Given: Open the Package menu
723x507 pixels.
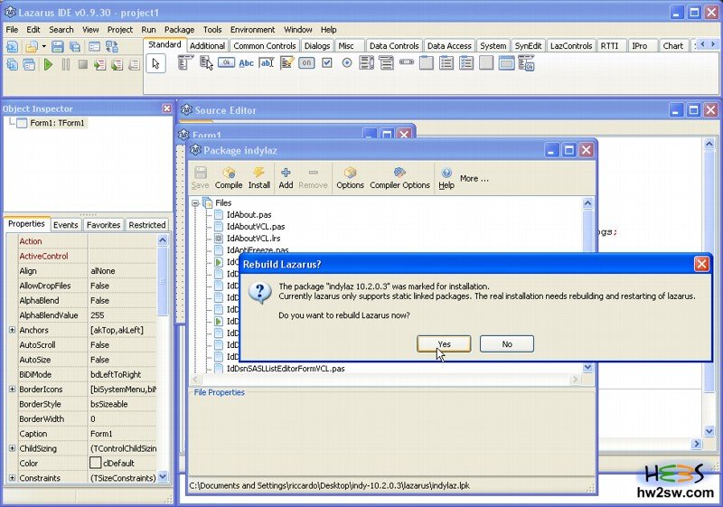Looking at the screenshot, I should point(179,30).
